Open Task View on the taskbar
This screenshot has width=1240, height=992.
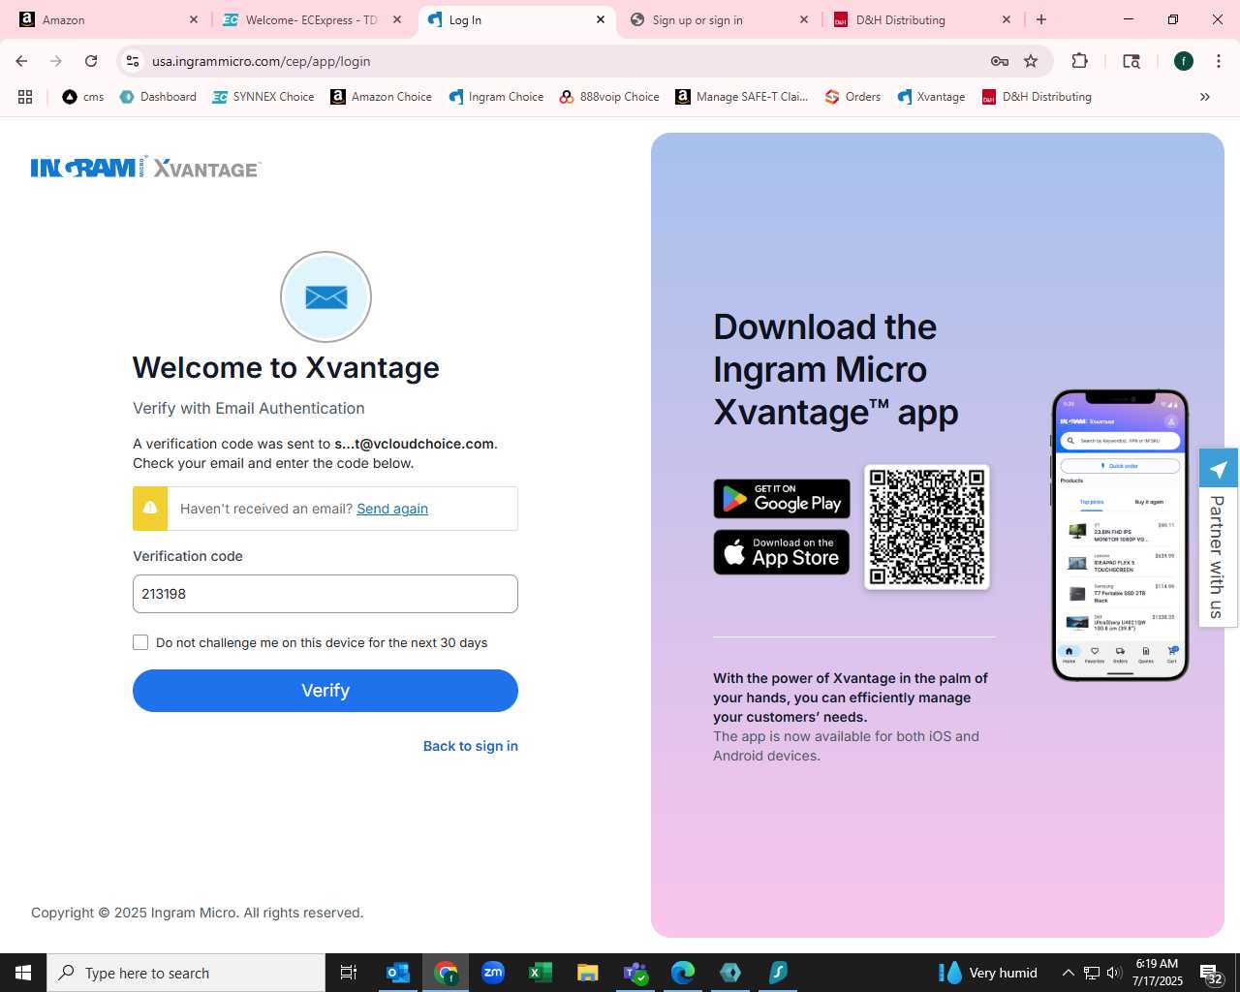coord(349,973)
